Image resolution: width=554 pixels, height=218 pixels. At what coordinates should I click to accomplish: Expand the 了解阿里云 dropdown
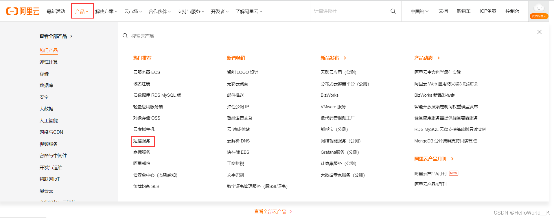point(249,11)
